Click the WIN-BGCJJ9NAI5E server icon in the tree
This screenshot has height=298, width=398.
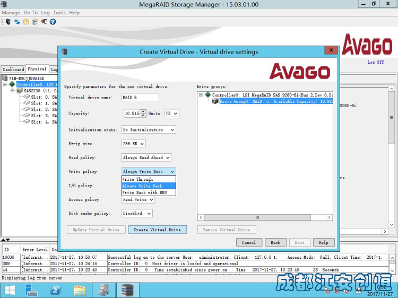tap(5, 78)
